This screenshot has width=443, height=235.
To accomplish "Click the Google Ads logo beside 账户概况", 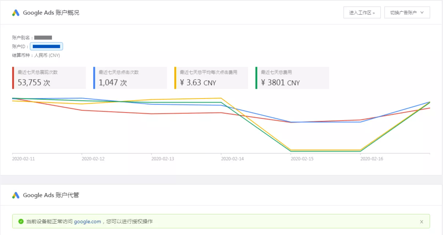I will 16,13.
